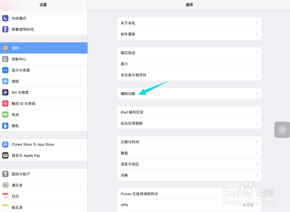The image size is (290, 212).
Task: Select the Wallpaper icon
Action: click(x=5, y=81)
